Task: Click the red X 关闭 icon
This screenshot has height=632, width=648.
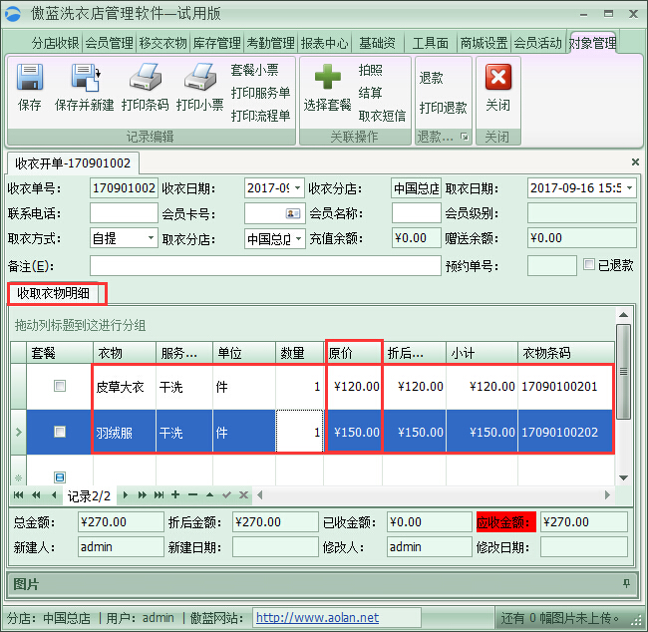Action: (498, 77)
